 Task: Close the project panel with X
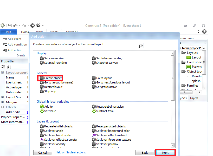click(x=205, y=43)
